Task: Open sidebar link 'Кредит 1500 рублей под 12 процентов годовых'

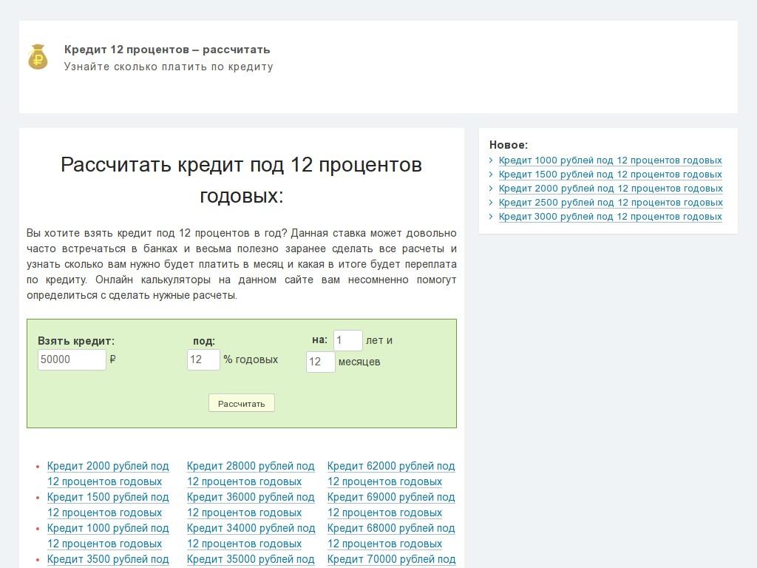Action: (610, 175)
